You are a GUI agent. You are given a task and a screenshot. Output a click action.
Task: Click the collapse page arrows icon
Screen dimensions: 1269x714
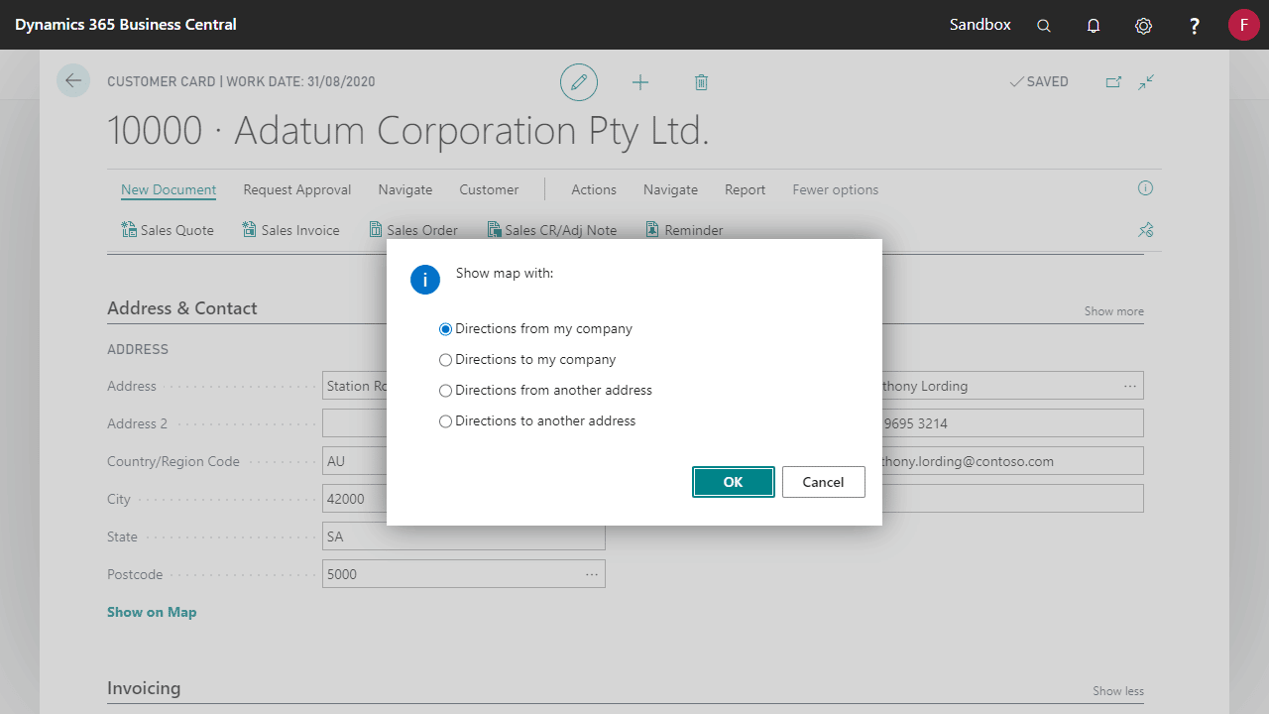tap(1146, 82)
